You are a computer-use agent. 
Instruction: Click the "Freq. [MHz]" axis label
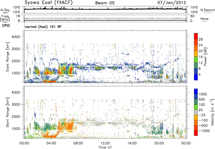tap(5, 18)
